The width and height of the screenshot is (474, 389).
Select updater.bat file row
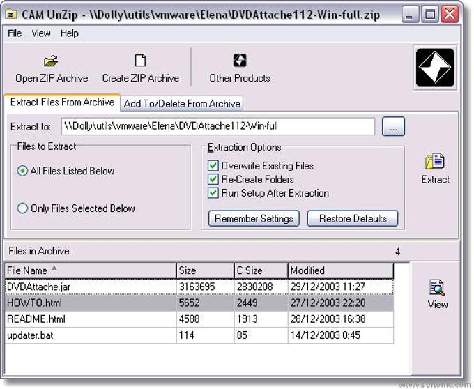pos(199,335)
